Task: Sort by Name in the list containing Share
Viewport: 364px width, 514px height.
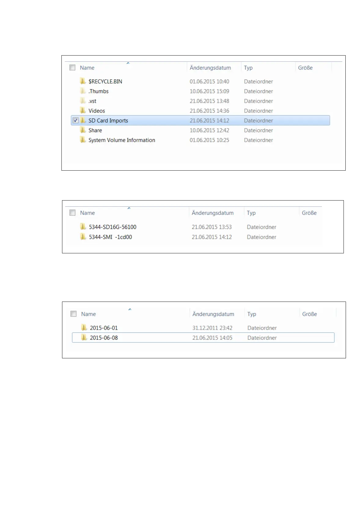Action: 87,68
